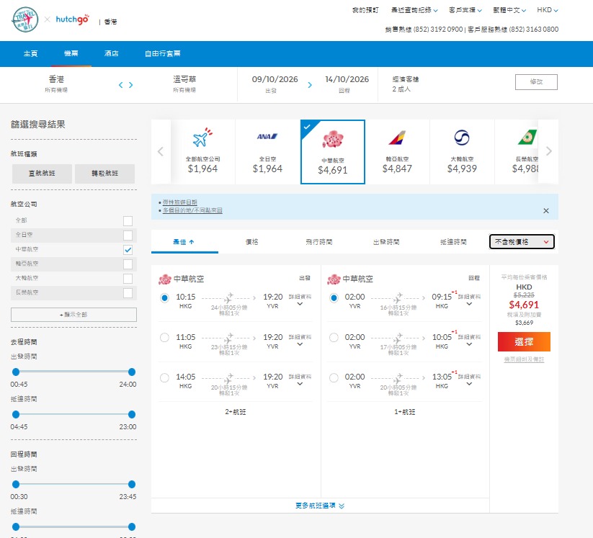Screen dimensions: 593x538
Task: Open the 酒店 tab
Action: tap(111, 54)
